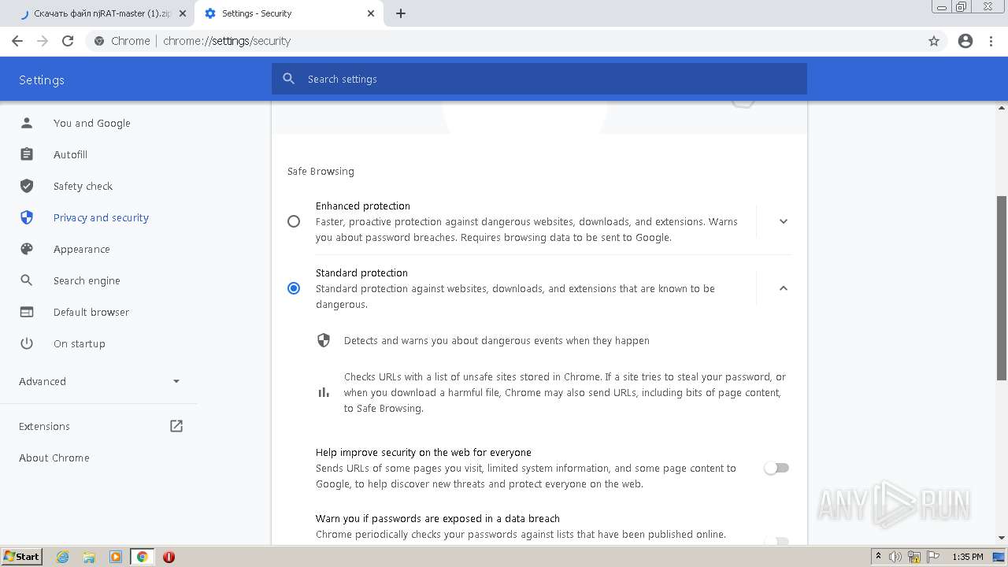Open Extensions via the external link icon
This screenshot has height=567, width=1008.
pyautogui.click(x=176, y=426)
